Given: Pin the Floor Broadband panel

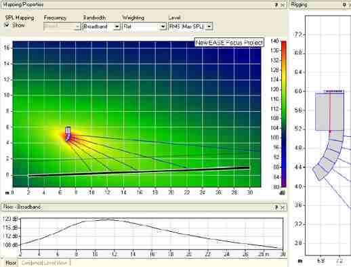Looking at the screenshot, I should [276, 207].
